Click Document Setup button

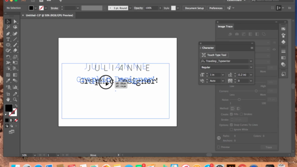(194, 8)
